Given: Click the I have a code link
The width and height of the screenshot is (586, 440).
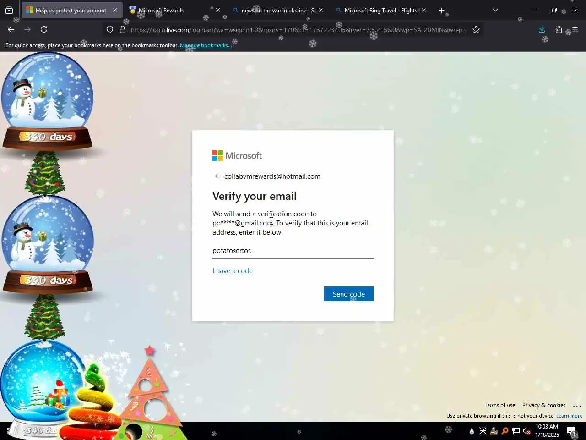Looking at the screenshot, I should (233, 271).
